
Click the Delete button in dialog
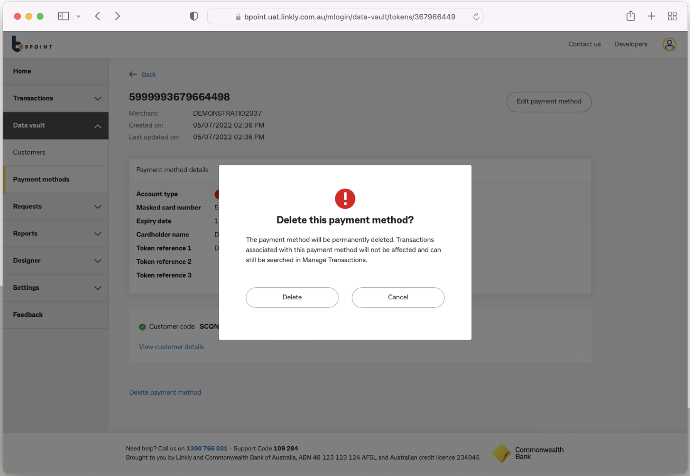click(x=292, y=297)
